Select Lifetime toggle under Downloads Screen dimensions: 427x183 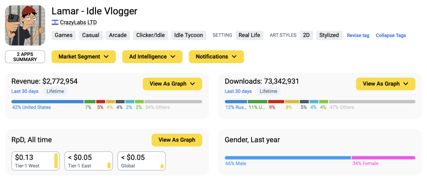(x=268, y=91)
